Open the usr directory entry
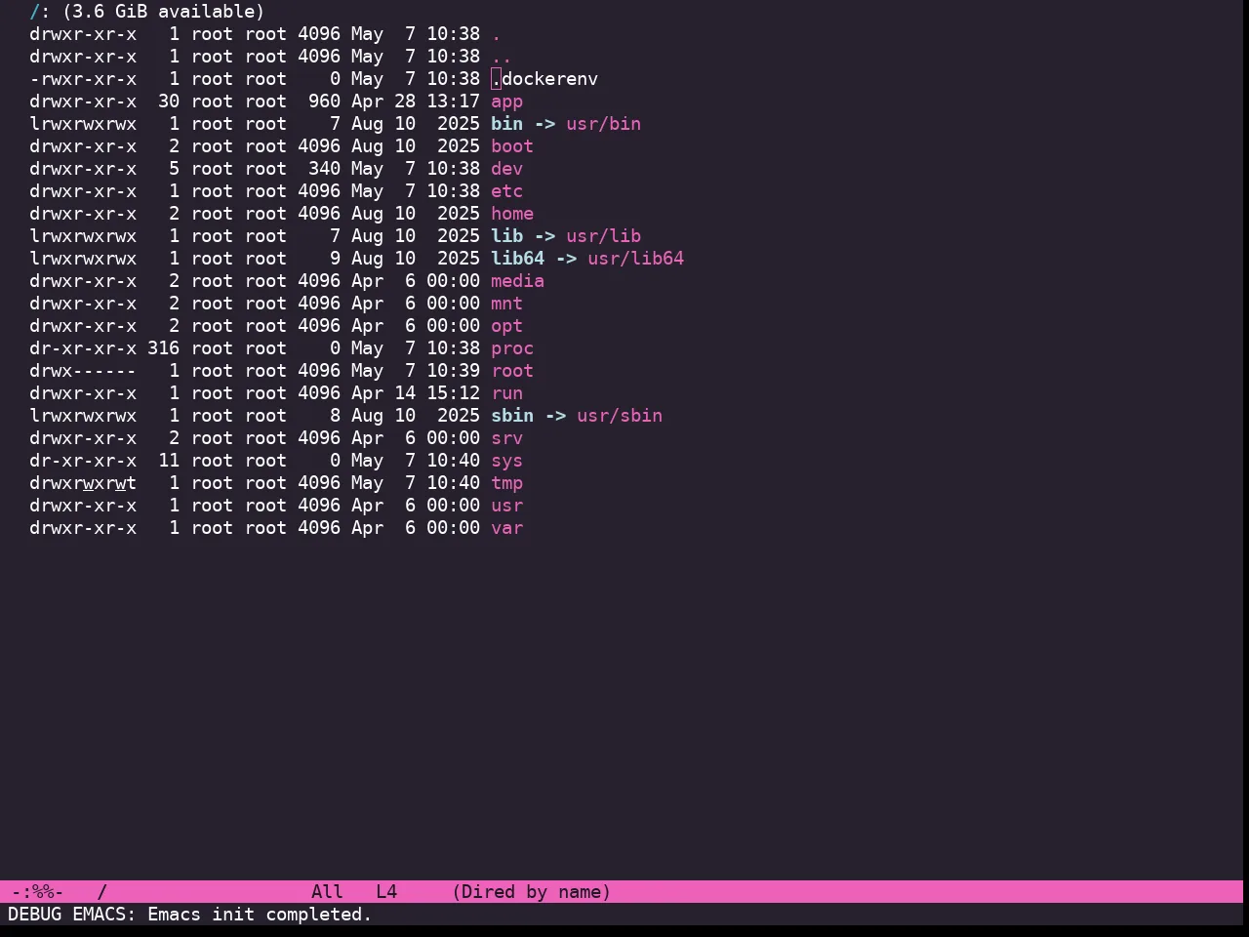The width and height of the screenshot is (1249, 937). tap(506, 506)
